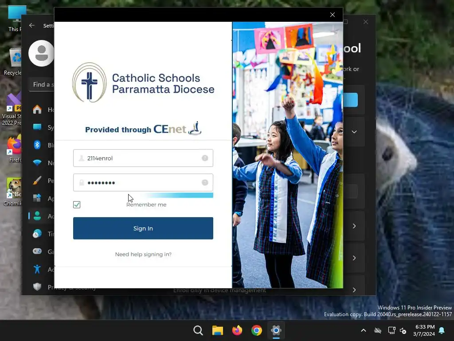Click the Find a setting search box

[41, 85]
